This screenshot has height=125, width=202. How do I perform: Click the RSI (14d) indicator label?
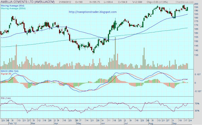(6, 98)
